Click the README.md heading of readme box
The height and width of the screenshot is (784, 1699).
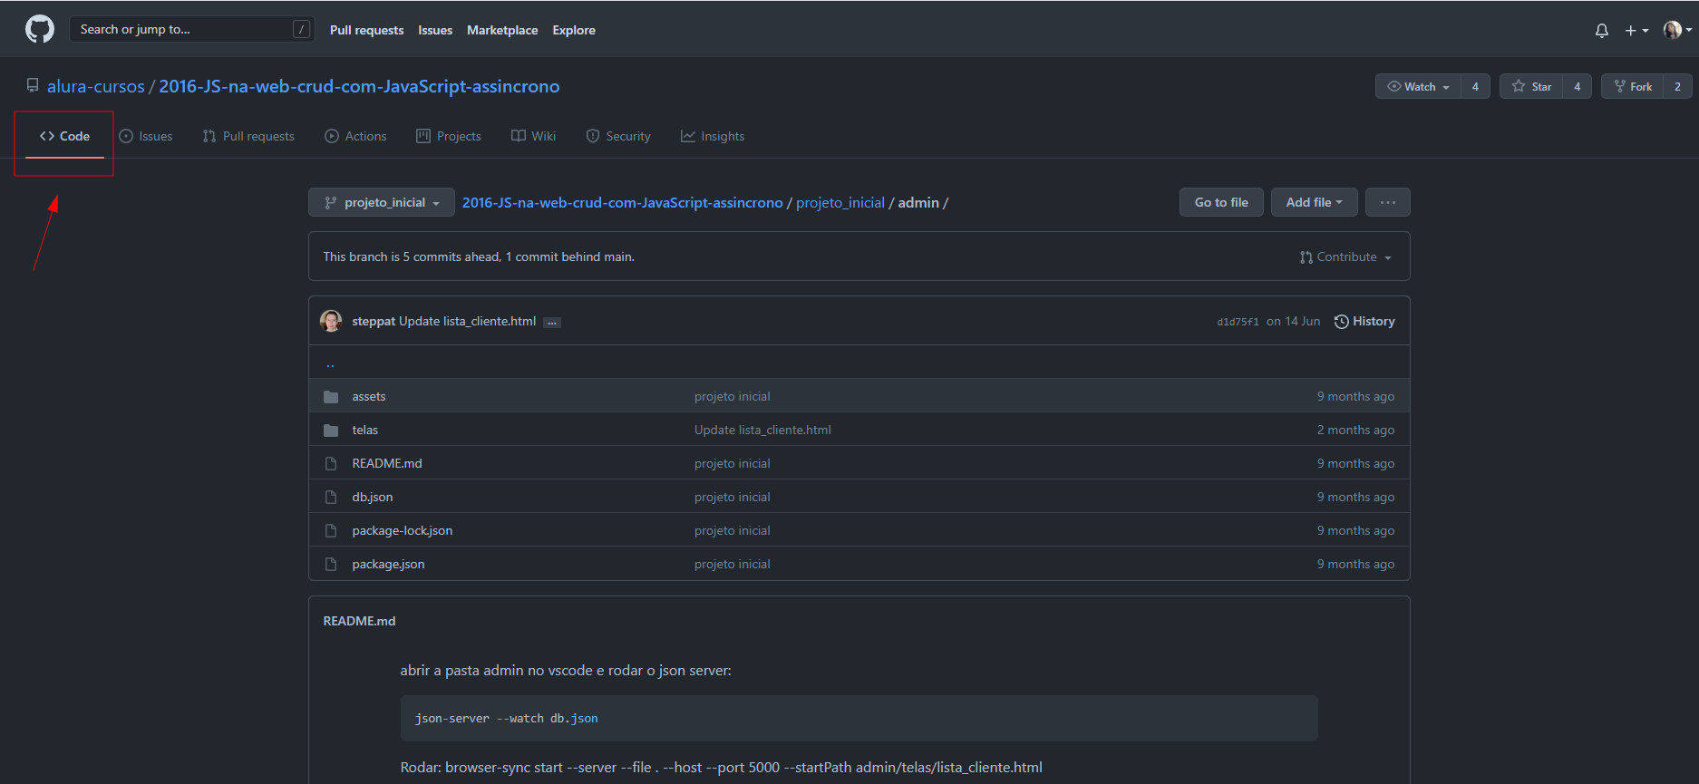tap(359, 622)
